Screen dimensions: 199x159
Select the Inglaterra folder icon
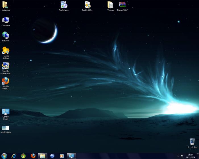pyautogui.click(x=5, y=6)
